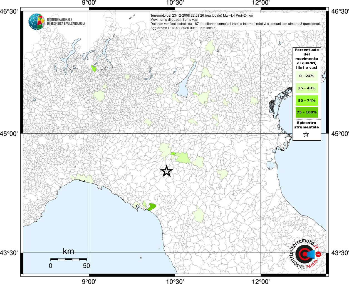
Task: Click the epicenter star on the map
Action: (x=167, y=171)
